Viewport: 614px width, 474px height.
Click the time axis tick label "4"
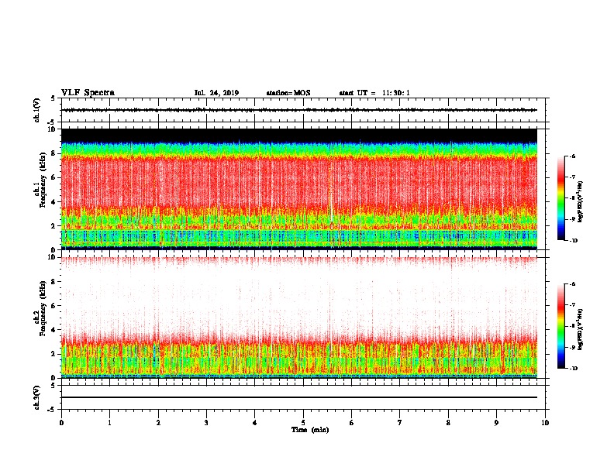tap(255, 423)
